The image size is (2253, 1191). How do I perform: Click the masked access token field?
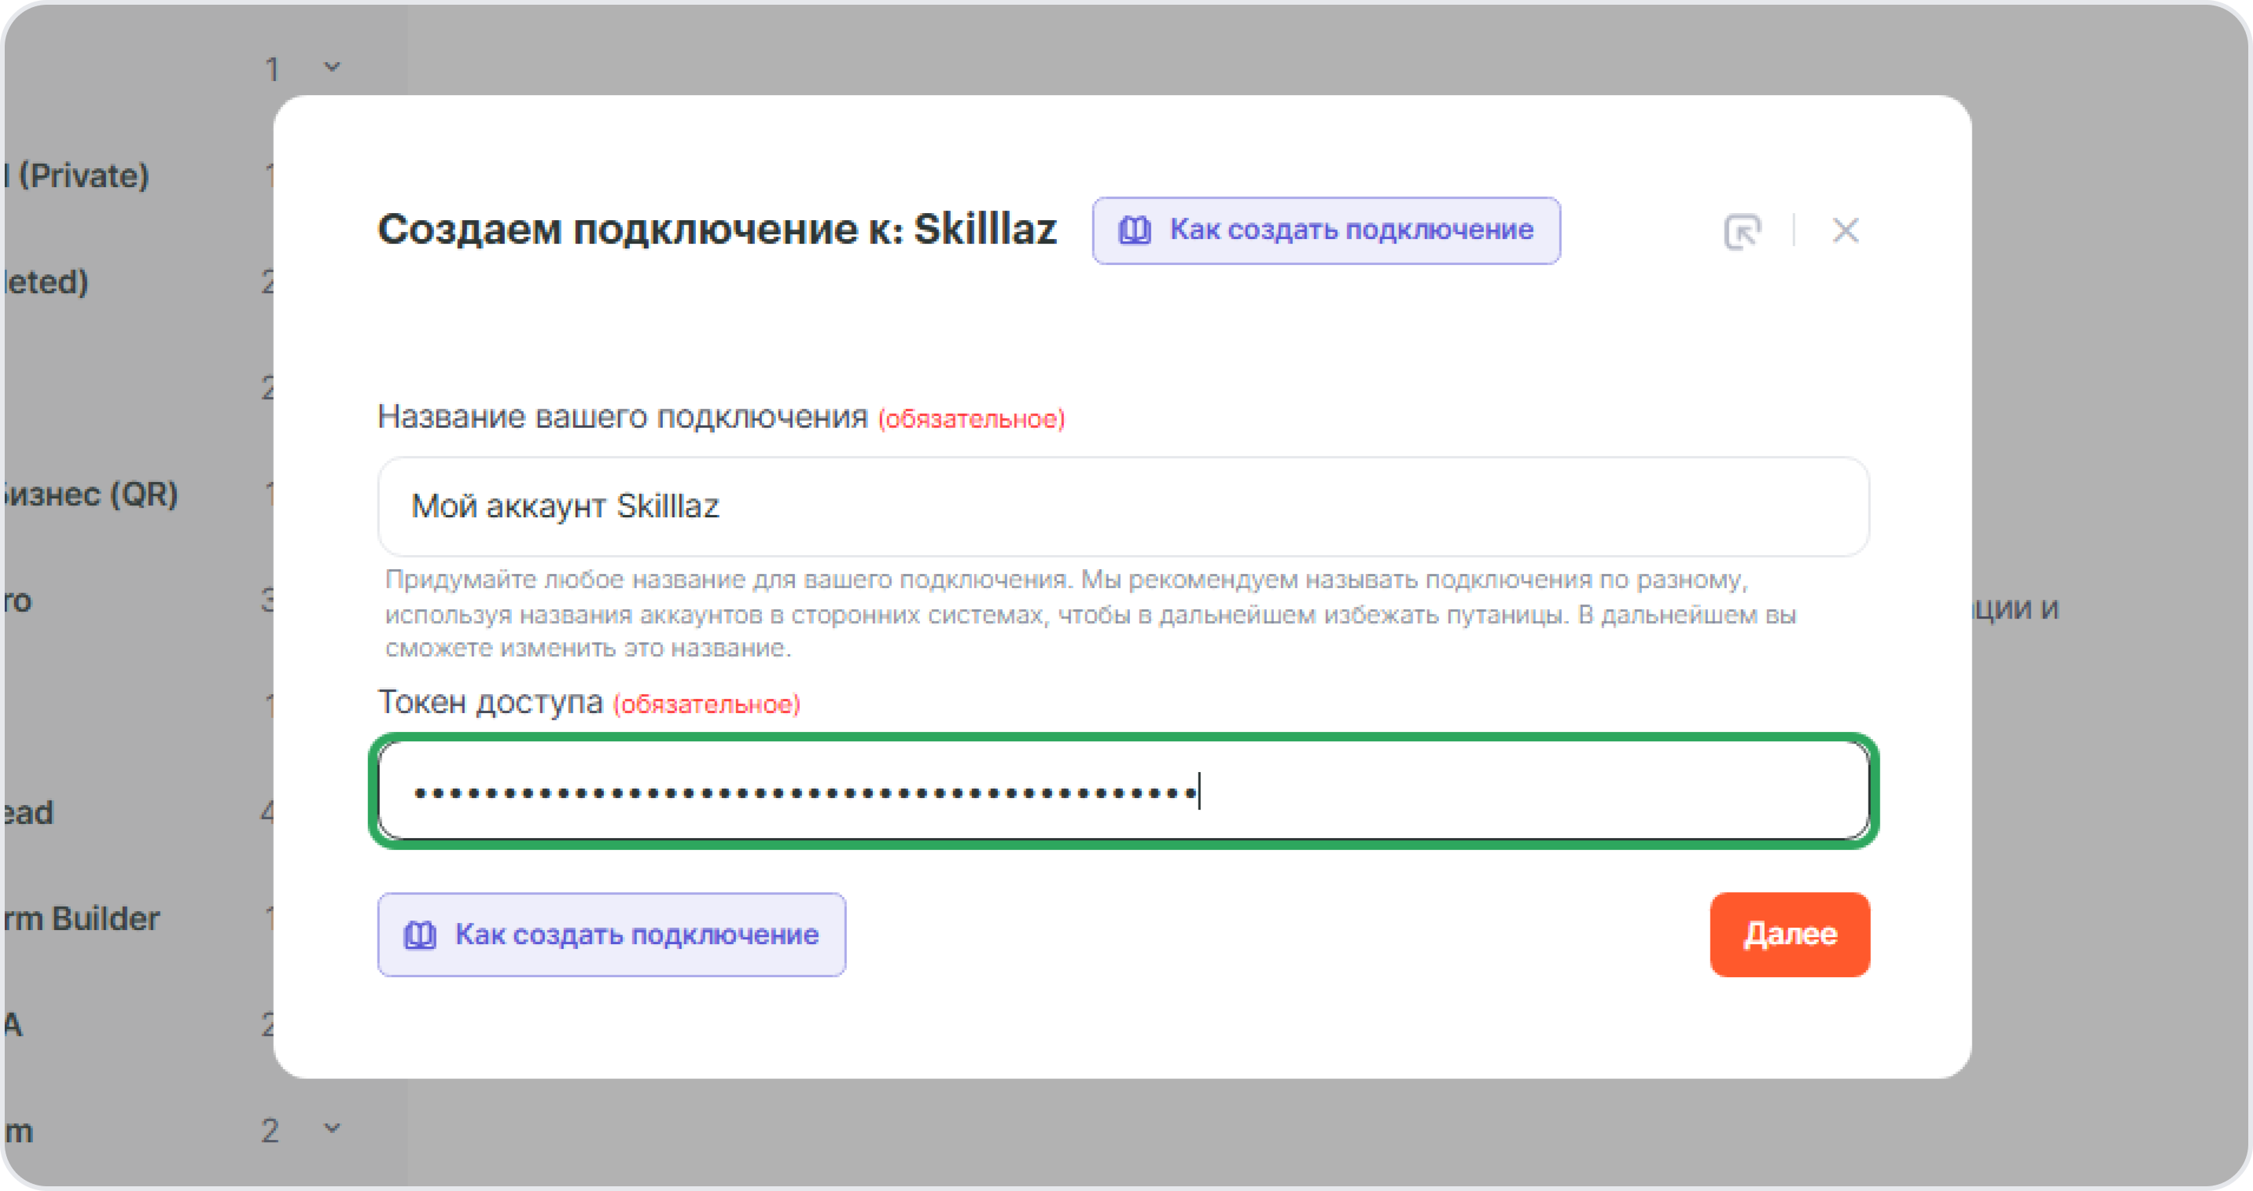point(1123,792)
